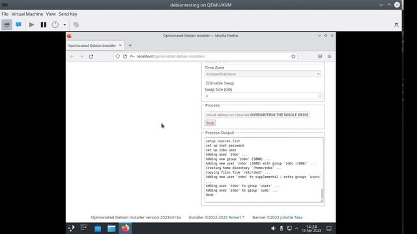The width and height of the screenshot is (417, 234).
Task: Open the Time Zone Europe/Bratislava dropdown
Action: point(263,74)
